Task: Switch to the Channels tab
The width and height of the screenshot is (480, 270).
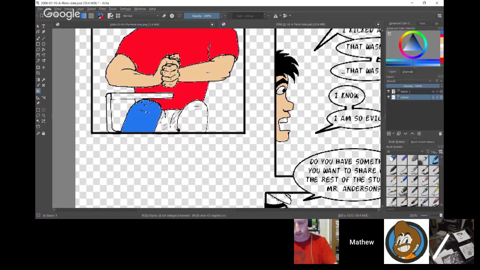Action: click(x=408, y=72)
